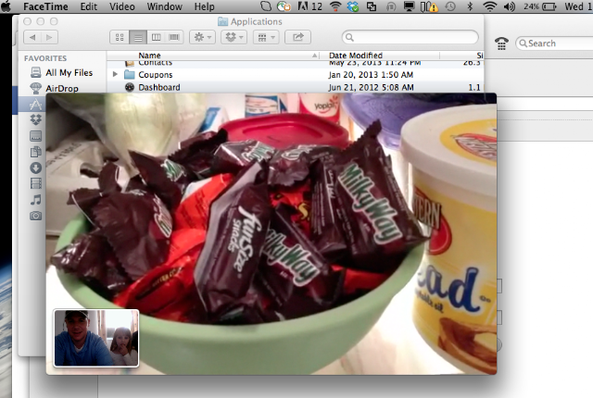The width and height of the screenshot is (593, 398).
Task: Click the Finder Share button
Action: [298, 37]
